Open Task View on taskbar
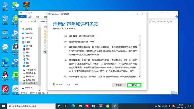The image size is (194, 109). [66, 106]
